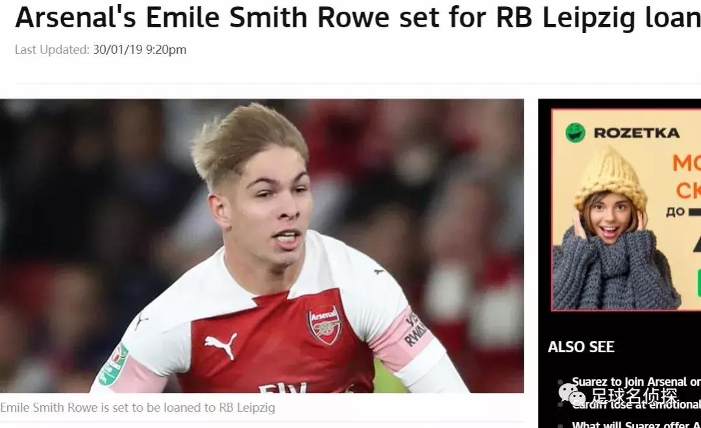The image size is (701, 428).
Task: Click the green Rozetka smiley logo icon
Action: (575, 133)
